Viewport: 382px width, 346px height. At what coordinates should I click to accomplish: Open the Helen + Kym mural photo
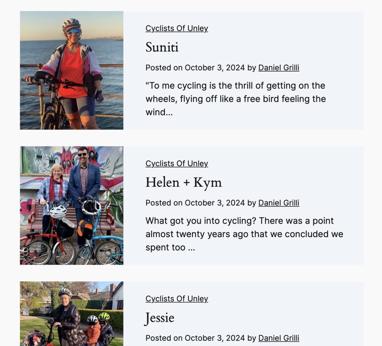(x=72, y=205)
